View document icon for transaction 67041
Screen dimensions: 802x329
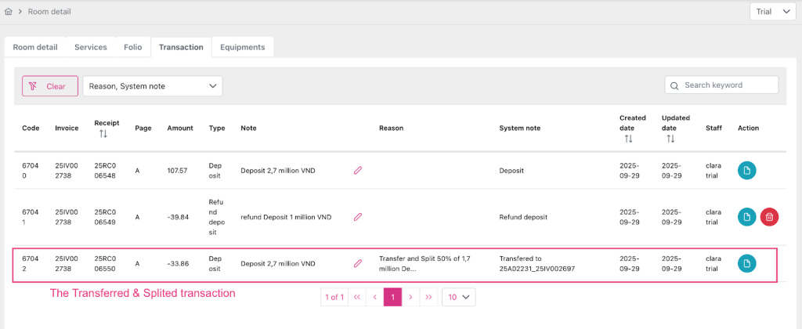(747, 217)
